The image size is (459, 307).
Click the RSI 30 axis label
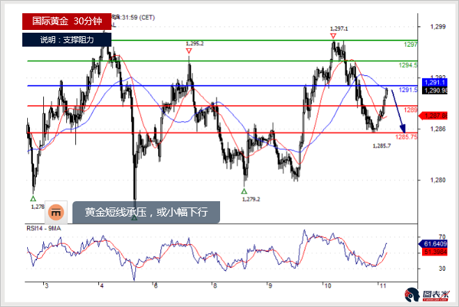pyautogui.click(x=442, y=269)
